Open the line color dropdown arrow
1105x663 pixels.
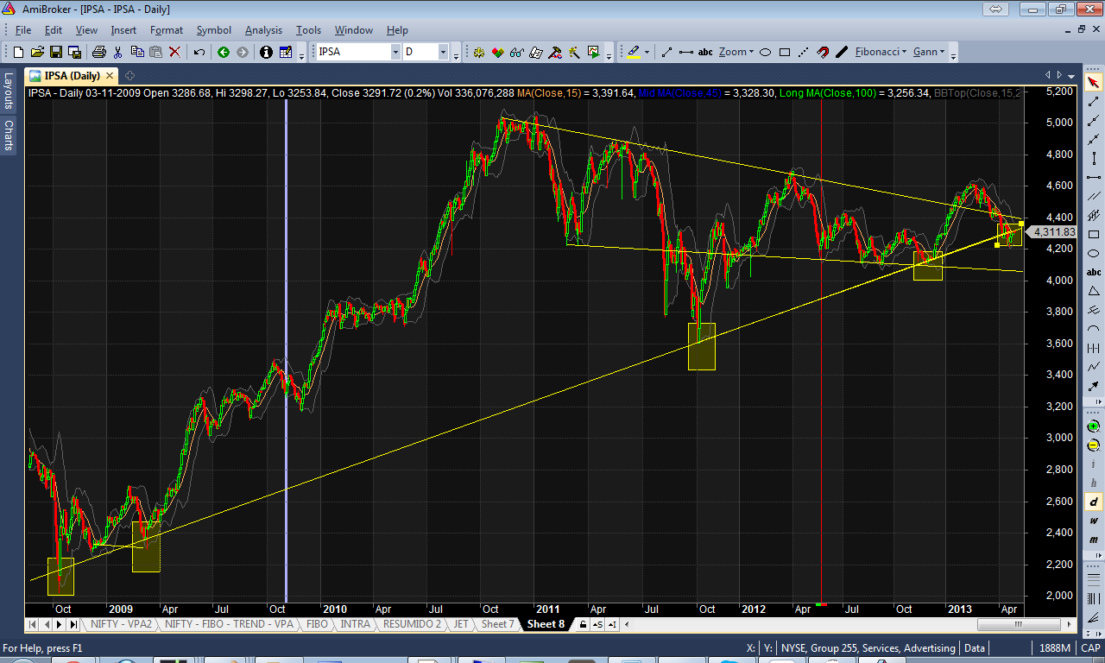pos(647,52)
